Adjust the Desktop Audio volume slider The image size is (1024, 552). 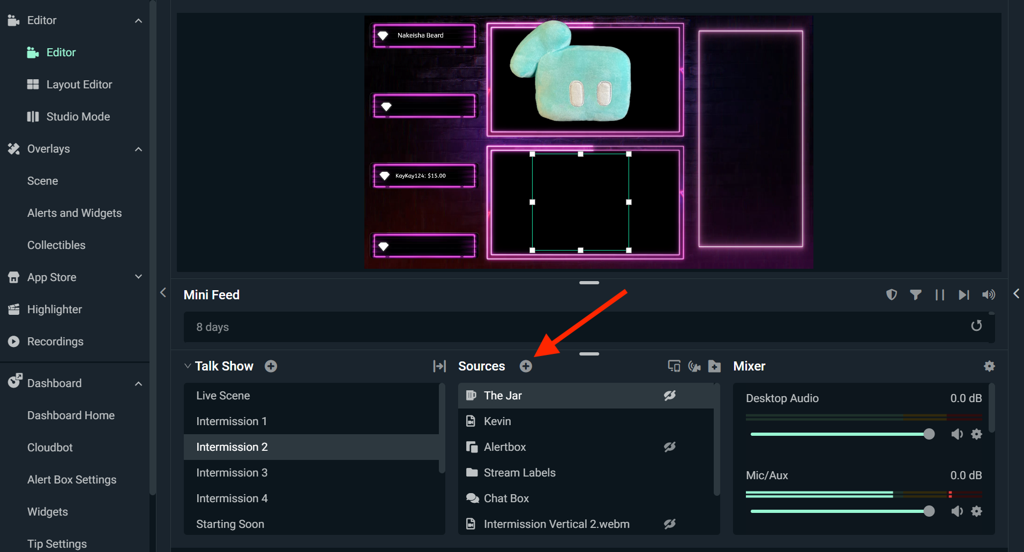coord(928,434)
